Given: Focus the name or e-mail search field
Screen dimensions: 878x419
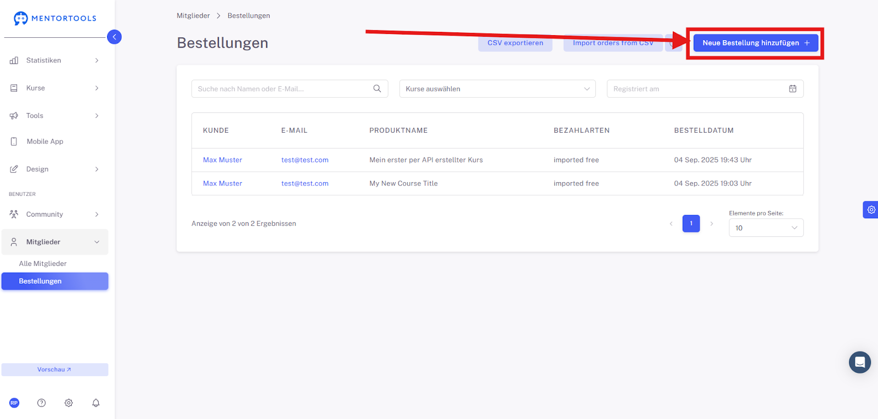Looking at the screenshot, I should tap(290, 89).
